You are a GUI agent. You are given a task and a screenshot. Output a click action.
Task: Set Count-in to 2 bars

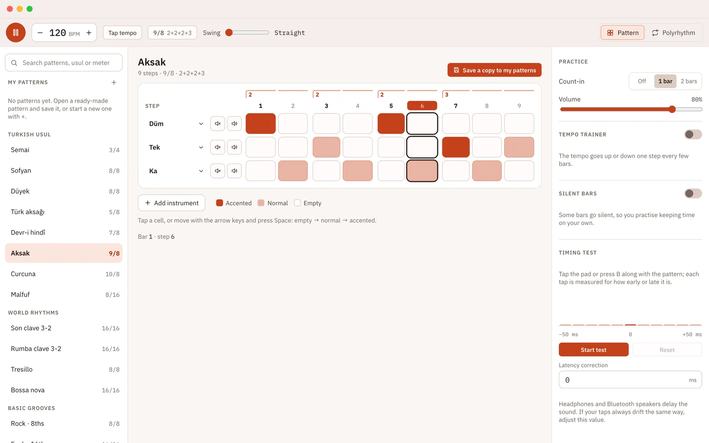[689, 81]
